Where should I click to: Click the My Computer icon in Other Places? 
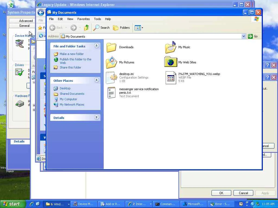(56, 99)
